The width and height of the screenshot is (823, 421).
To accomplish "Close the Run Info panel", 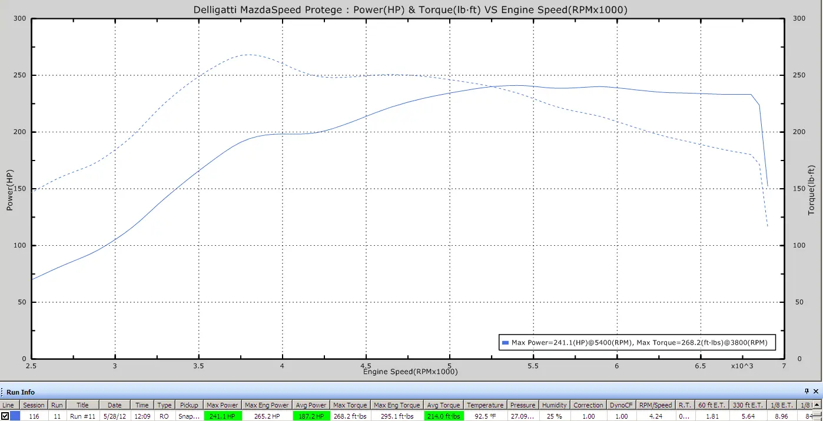I will click(816, 392).
